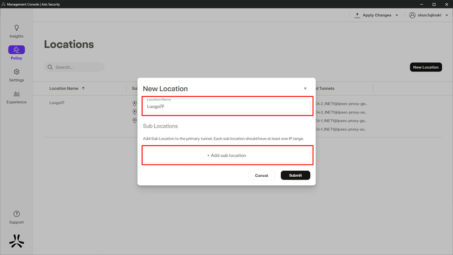Click the user profile avatar icon

click(x=412, y=15)
